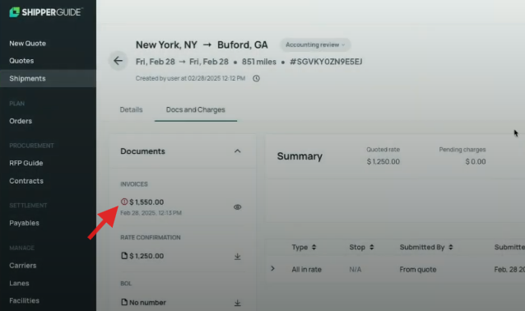
Task: Sort the table by Type column
Action: tap(304, 247)
